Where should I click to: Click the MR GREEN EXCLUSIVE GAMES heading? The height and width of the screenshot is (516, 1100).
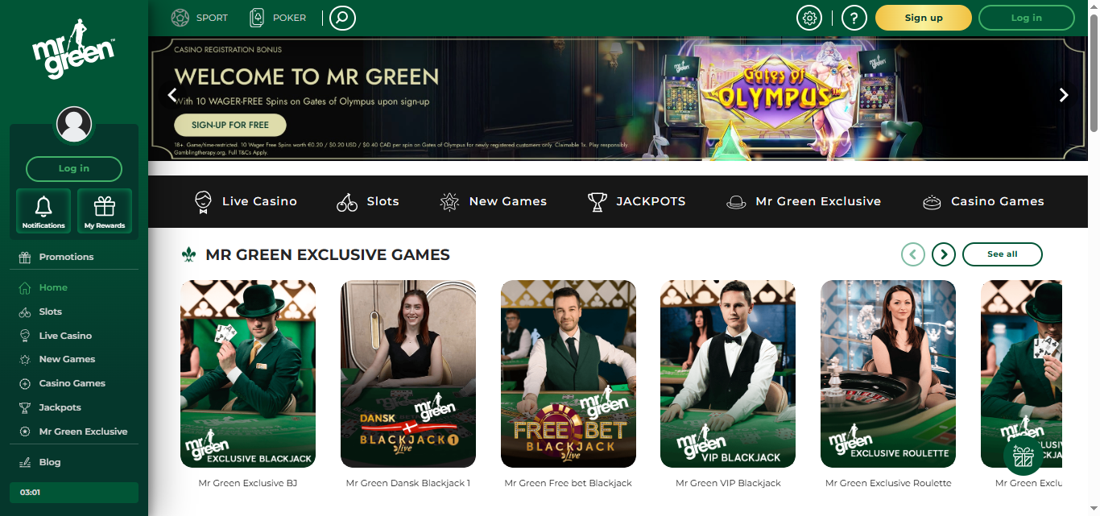(328, 255)
